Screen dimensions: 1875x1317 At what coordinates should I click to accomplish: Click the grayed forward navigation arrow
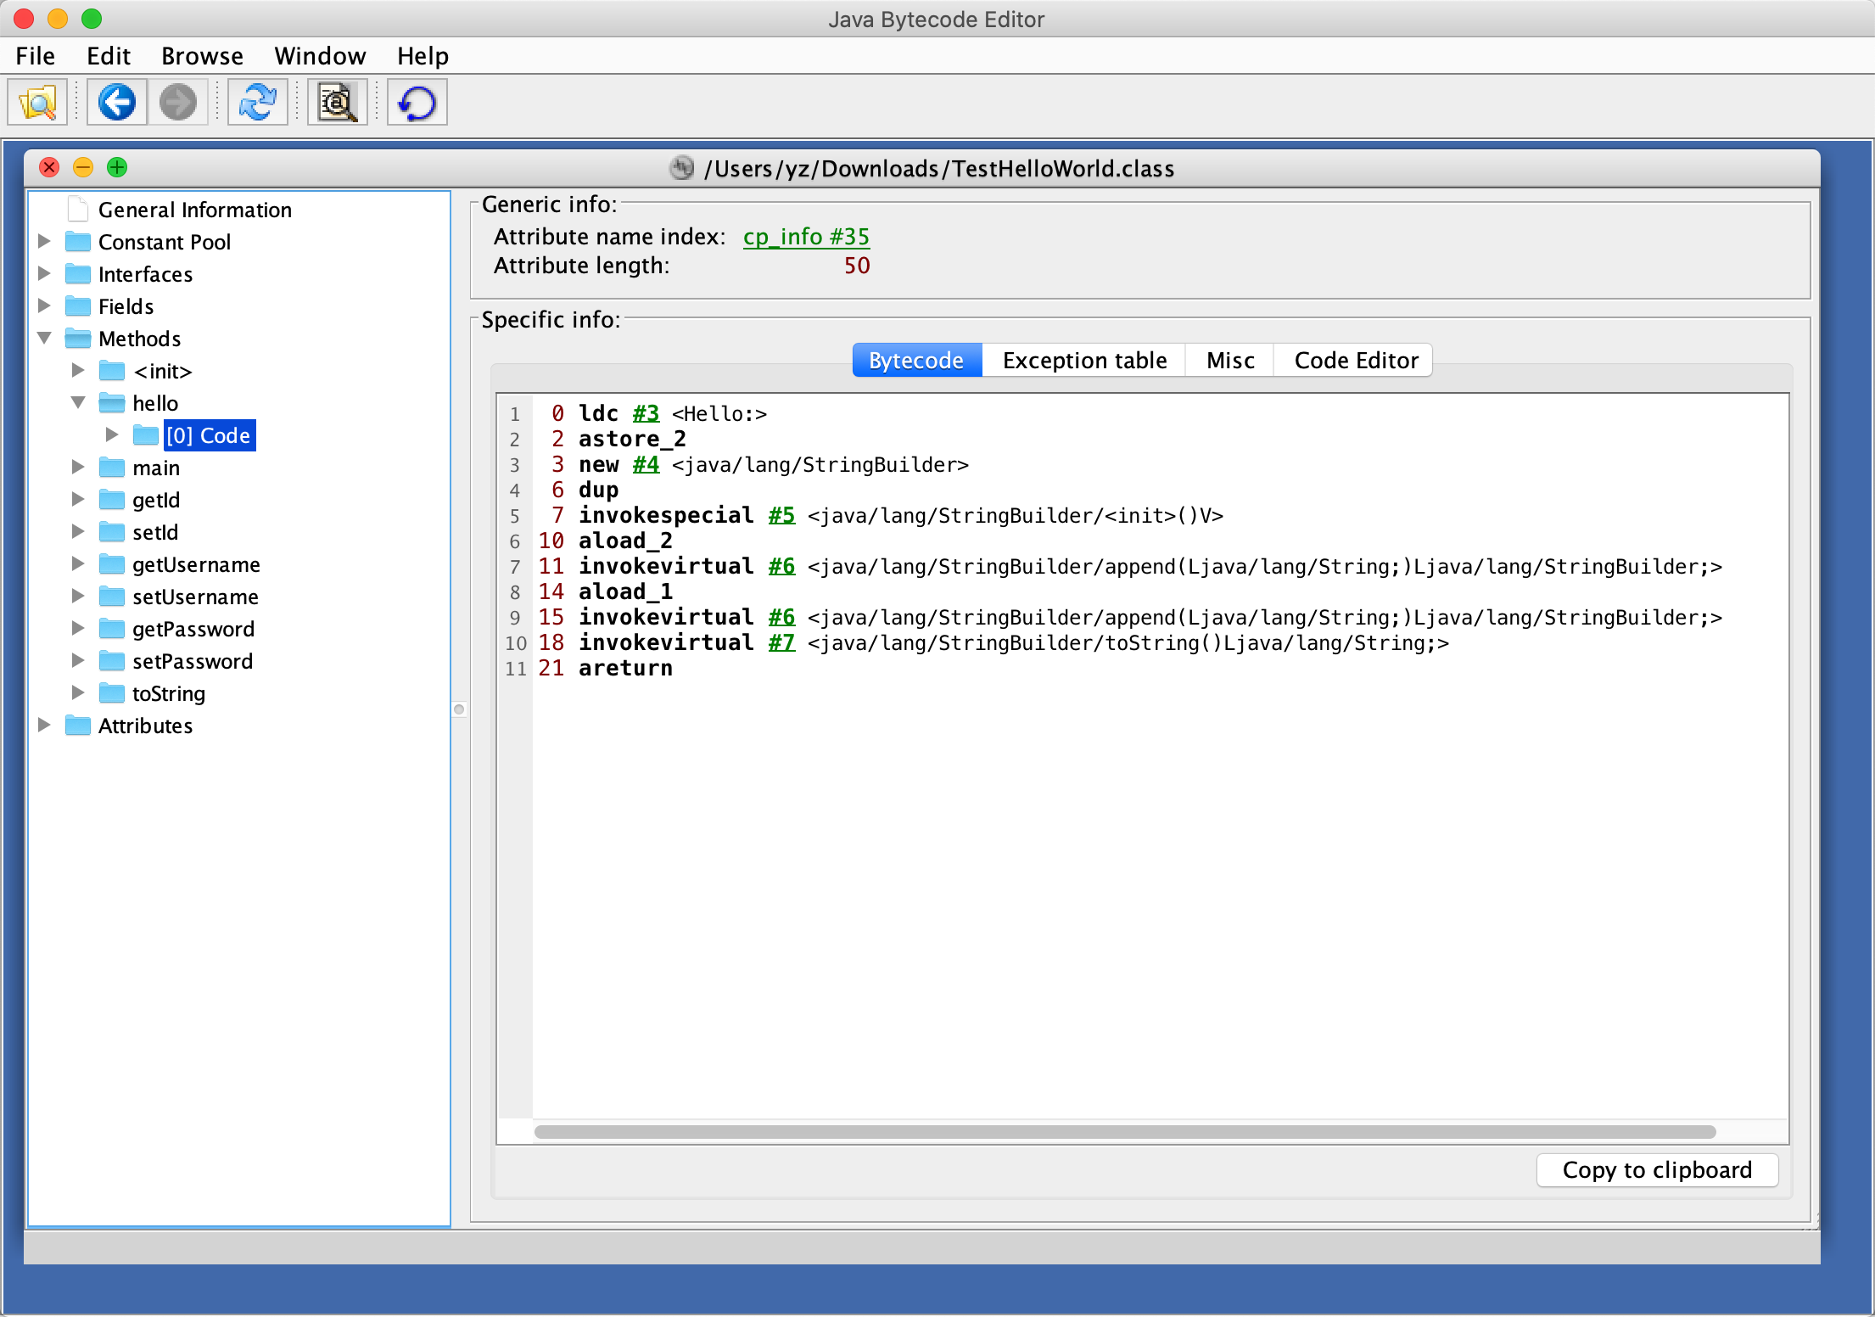tap(178, 103)
